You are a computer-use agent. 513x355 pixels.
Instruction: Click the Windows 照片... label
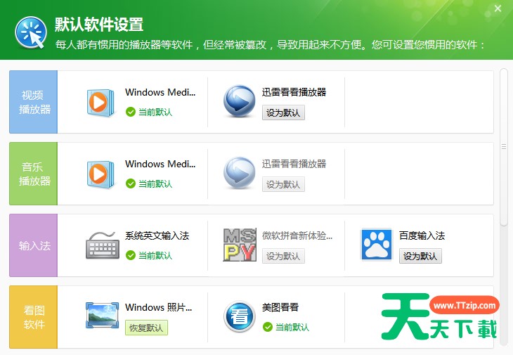coord(159,307)
